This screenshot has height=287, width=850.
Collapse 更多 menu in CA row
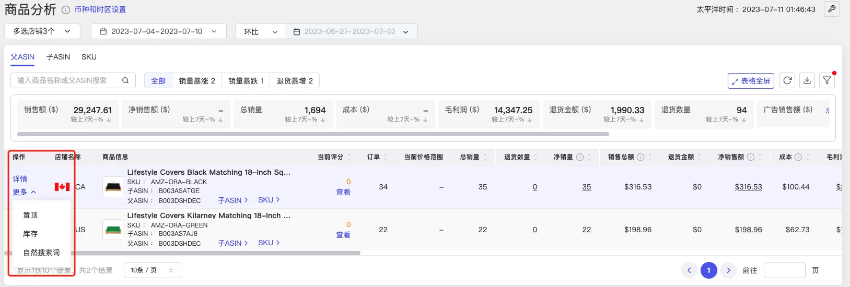point(25,192)
